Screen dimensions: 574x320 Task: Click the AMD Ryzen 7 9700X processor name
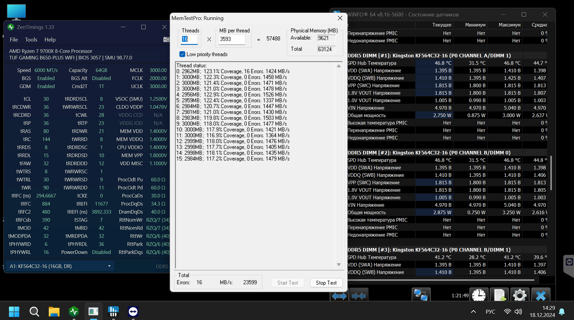point(51,51)
